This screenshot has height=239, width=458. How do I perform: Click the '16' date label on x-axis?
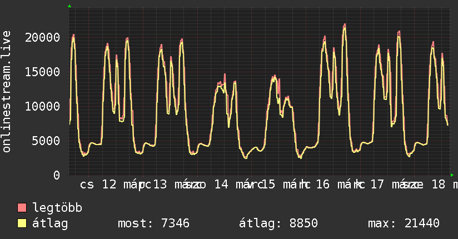click(x=322, y=185)
